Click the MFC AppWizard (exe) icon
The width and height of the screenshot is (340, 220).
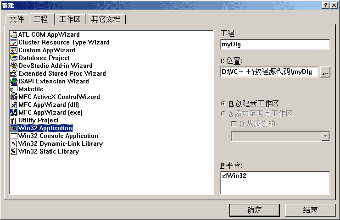click(x=14, y=113)
